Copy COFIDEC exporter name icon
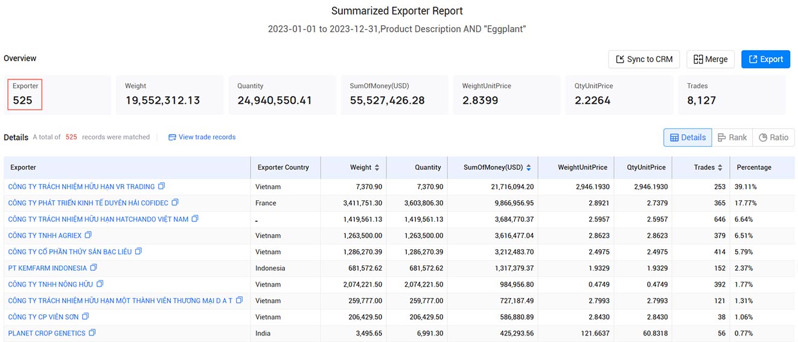 [x=175, y=203]
